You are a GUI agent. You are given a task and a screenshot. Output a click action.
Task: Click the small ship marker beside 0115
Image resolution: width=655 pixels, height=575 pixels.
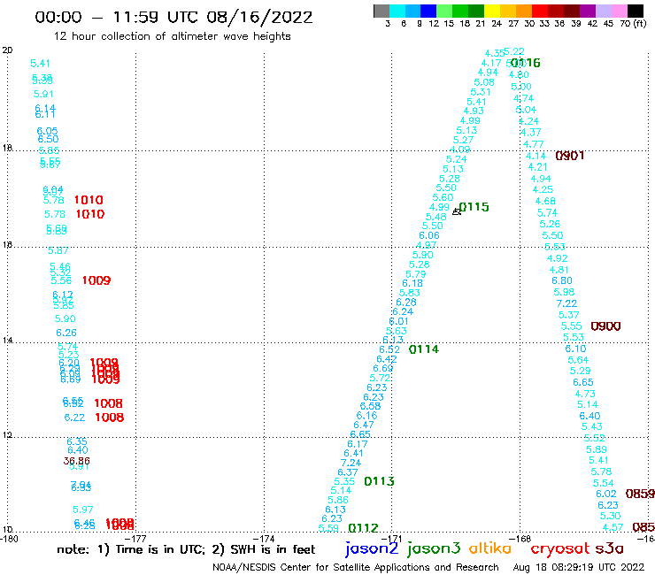pyautogui.click(x=456, y=211)
